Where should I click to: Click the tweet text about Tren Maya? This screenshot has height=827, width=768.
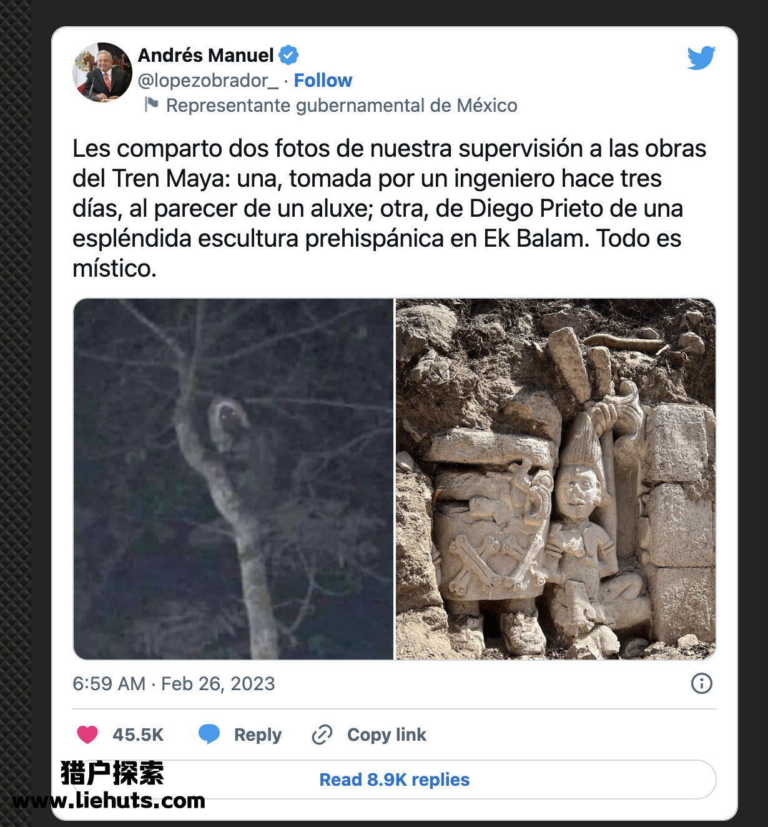tap(390, 209)
